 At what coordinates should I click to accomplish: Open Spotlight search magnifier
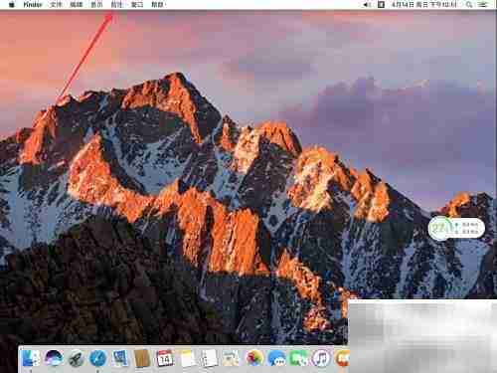coord(469,5)
